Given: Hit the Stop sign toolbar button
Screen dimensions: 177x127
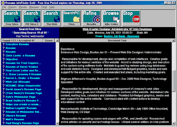Looking at the screenshot, I should pyautogui.click(x=131, y=18).
